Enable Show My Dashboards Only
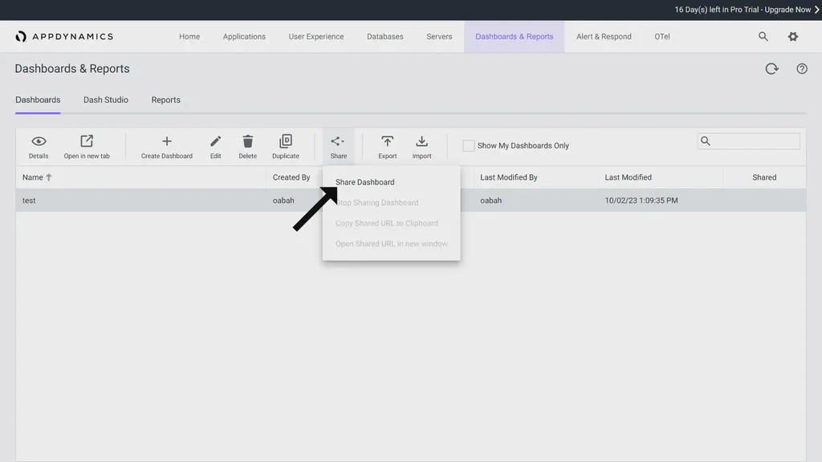The width and height of the screenshot is (822, 462). click(x=468, y=145)
